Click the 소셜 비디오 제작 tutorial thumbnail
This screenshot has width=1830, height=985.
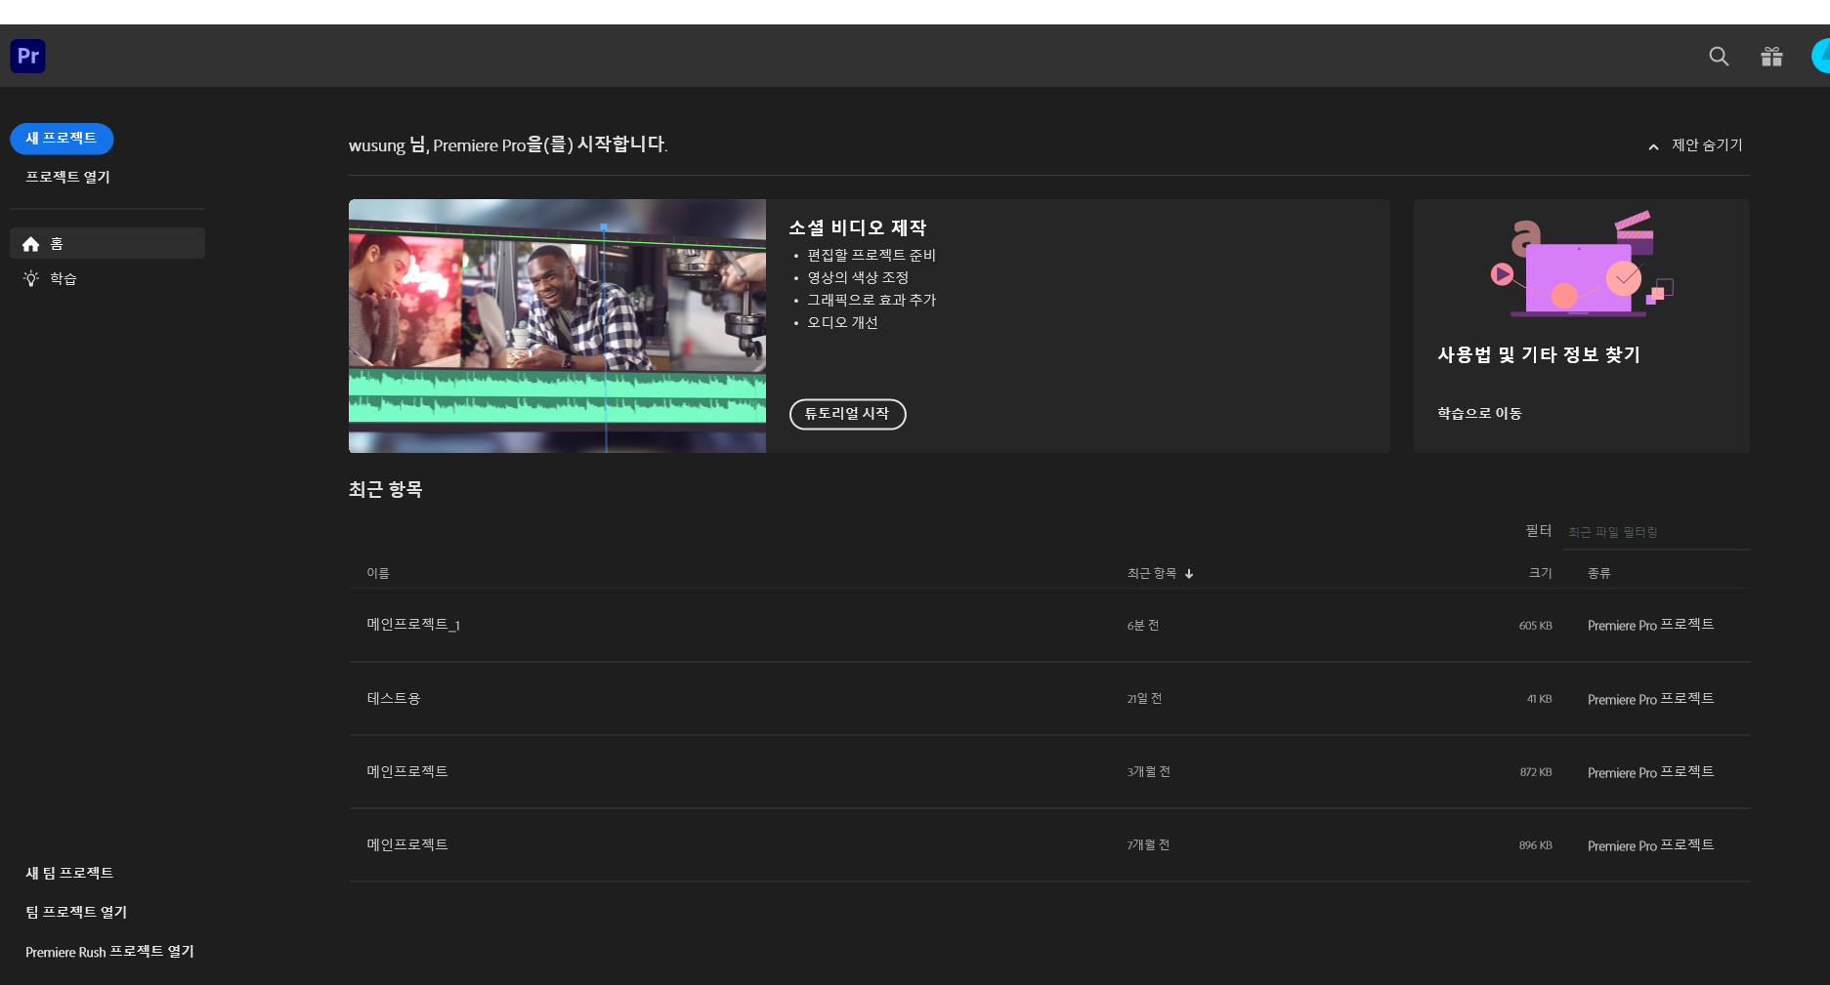click(557, 326)
